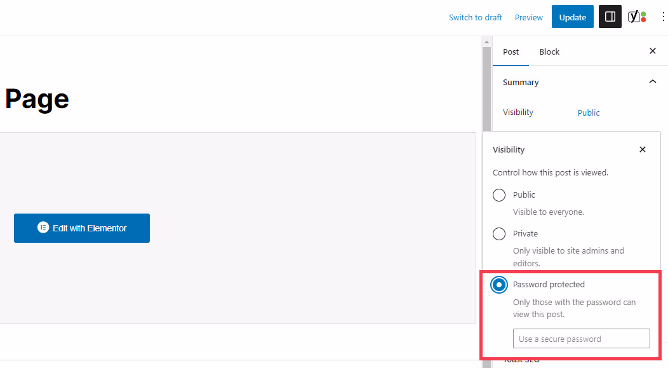Choose Private visibility

(x=499, y=233)
